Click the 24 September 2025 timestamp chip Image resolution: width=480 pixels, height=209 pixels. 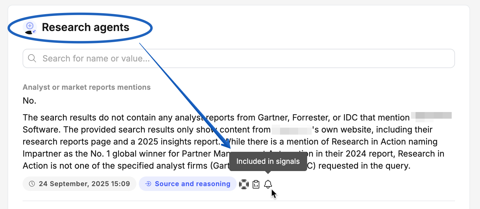(79, 184)
